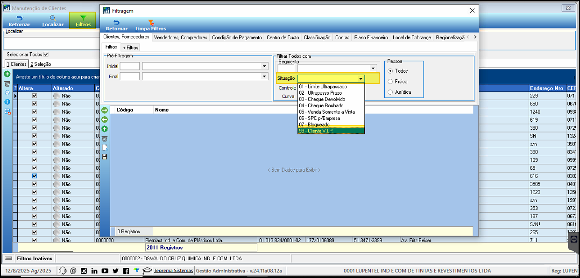
Task: Switch to 2 Seleção tab in main window
Action: click(x=41, y=64)
